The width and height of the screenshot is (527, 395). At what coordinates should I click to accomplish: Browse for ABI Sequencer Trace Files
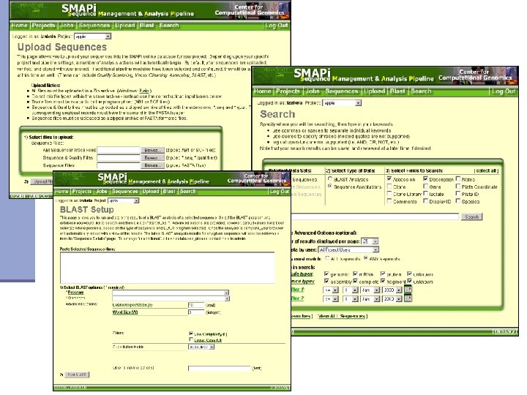coord(152,150)
